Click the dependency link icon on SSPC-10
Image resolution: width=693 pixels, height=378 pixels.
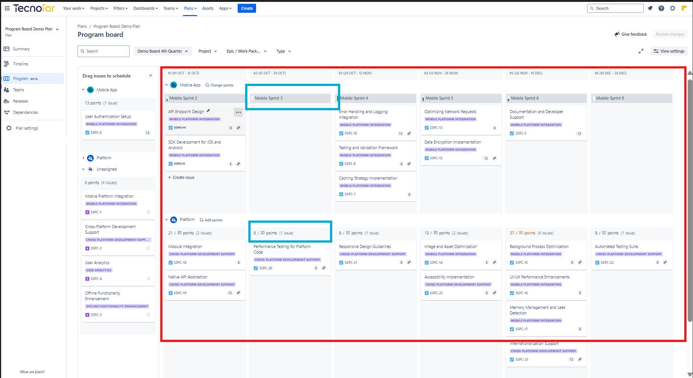(409, 133)
